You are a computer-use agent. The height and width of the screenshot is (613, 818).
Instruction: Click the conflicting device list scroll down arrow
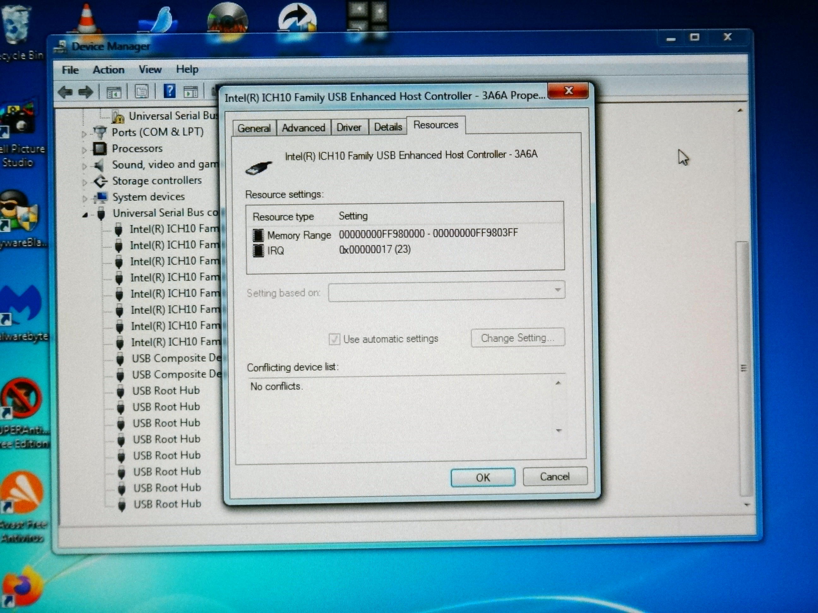point(559,430)
